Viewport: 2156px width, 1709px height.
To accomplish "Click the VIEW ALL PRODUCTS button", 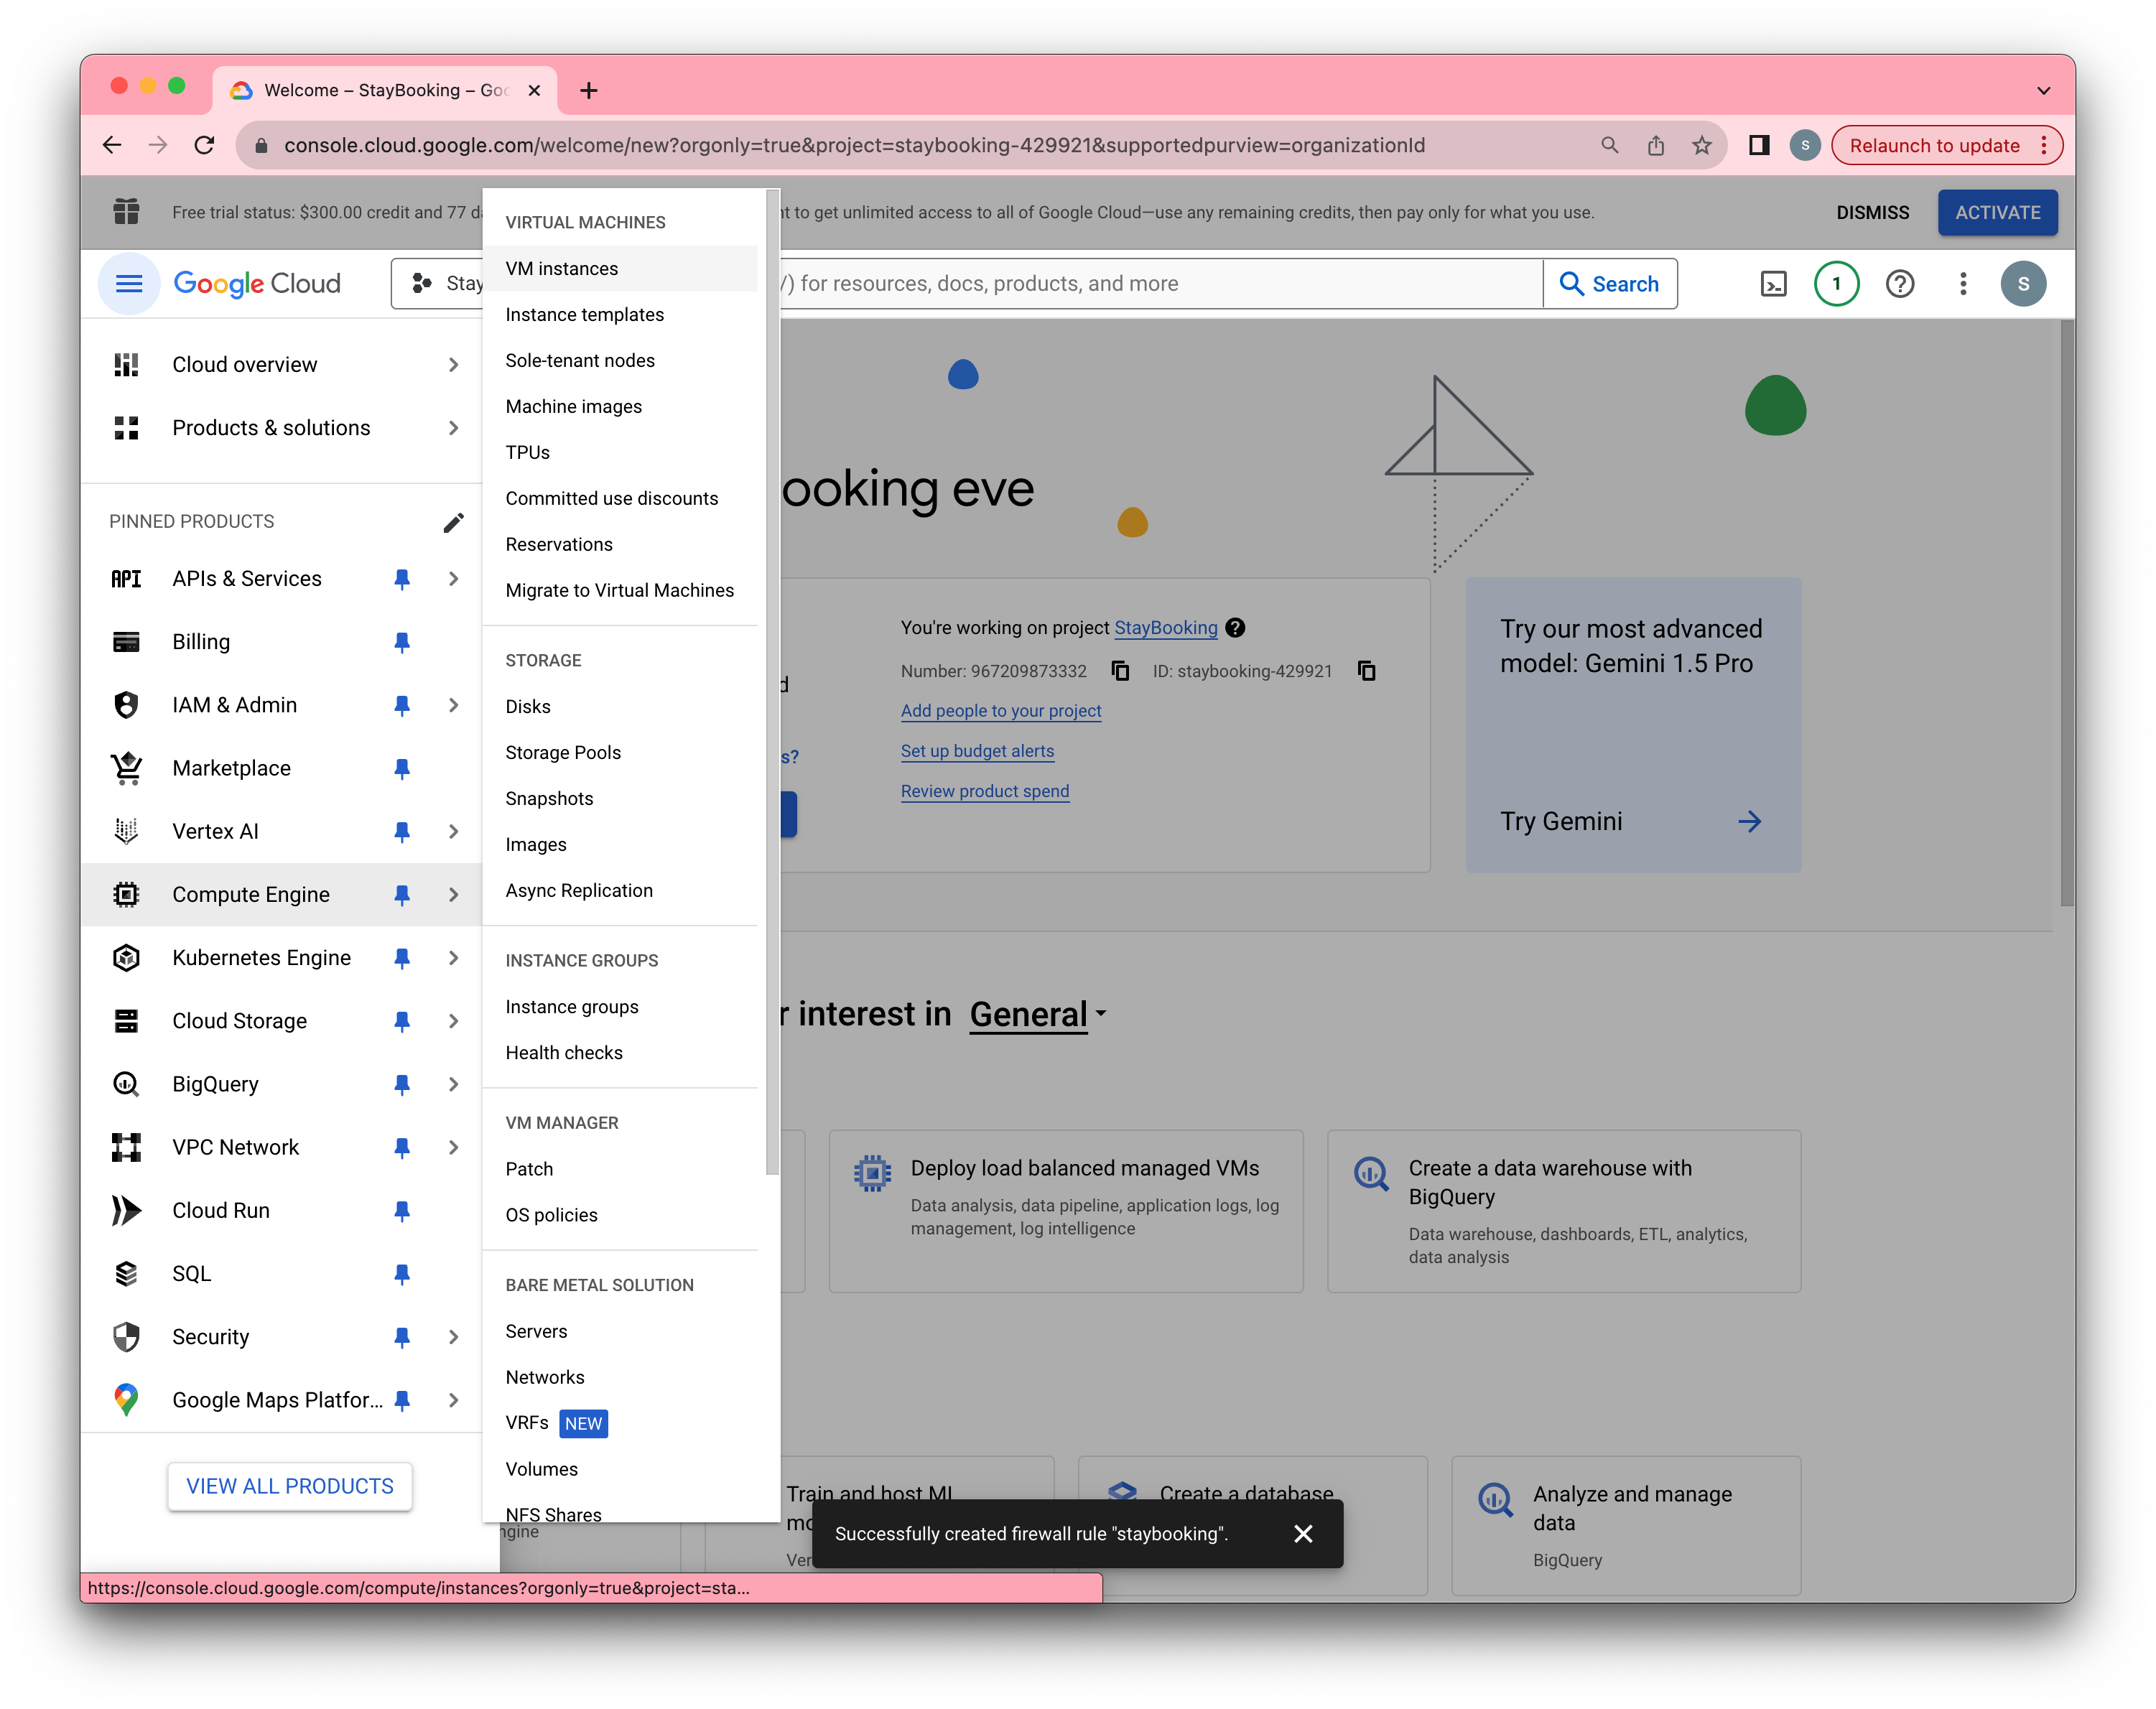I will click(x=290, y=1486).
